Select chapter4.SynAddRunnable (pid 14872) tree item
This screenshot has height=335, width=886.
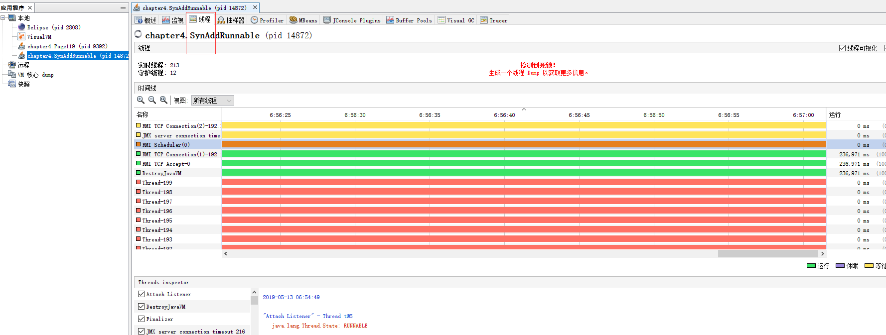[x=78, y=56]
